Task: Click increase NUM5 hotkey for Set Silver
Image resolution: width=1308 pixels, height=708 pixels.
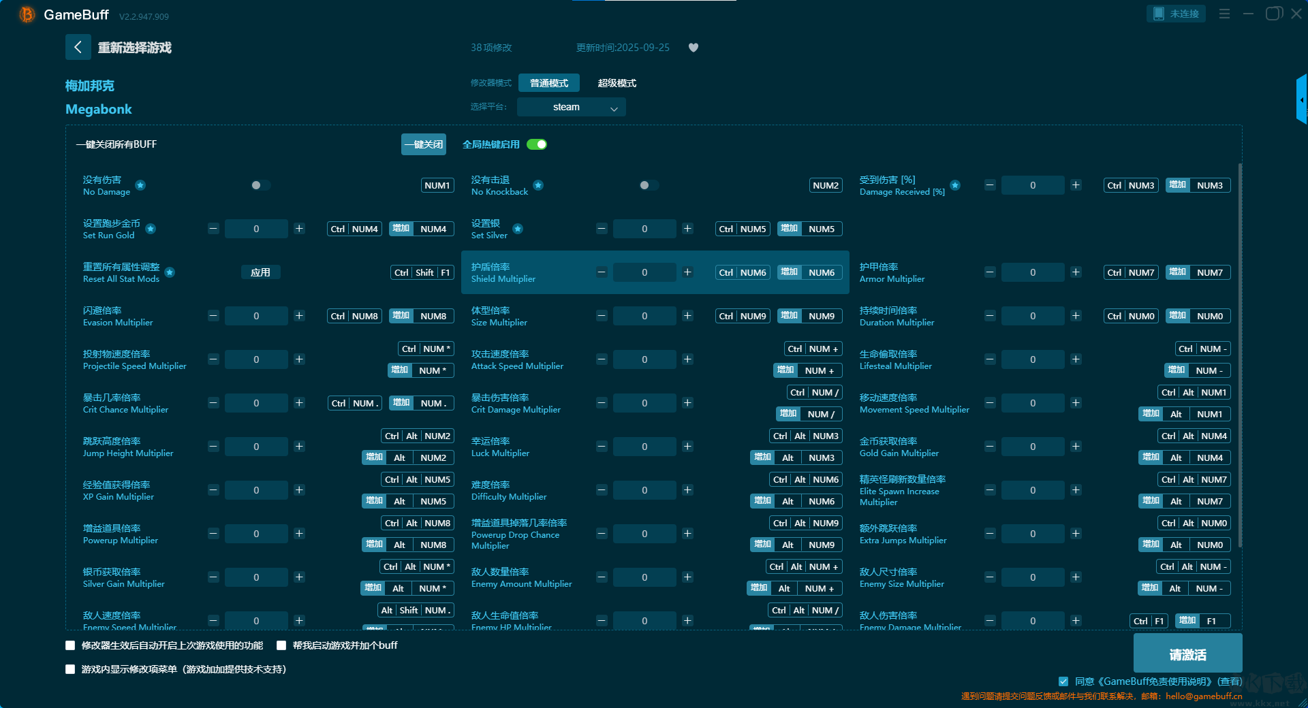Action: [810, 229]
